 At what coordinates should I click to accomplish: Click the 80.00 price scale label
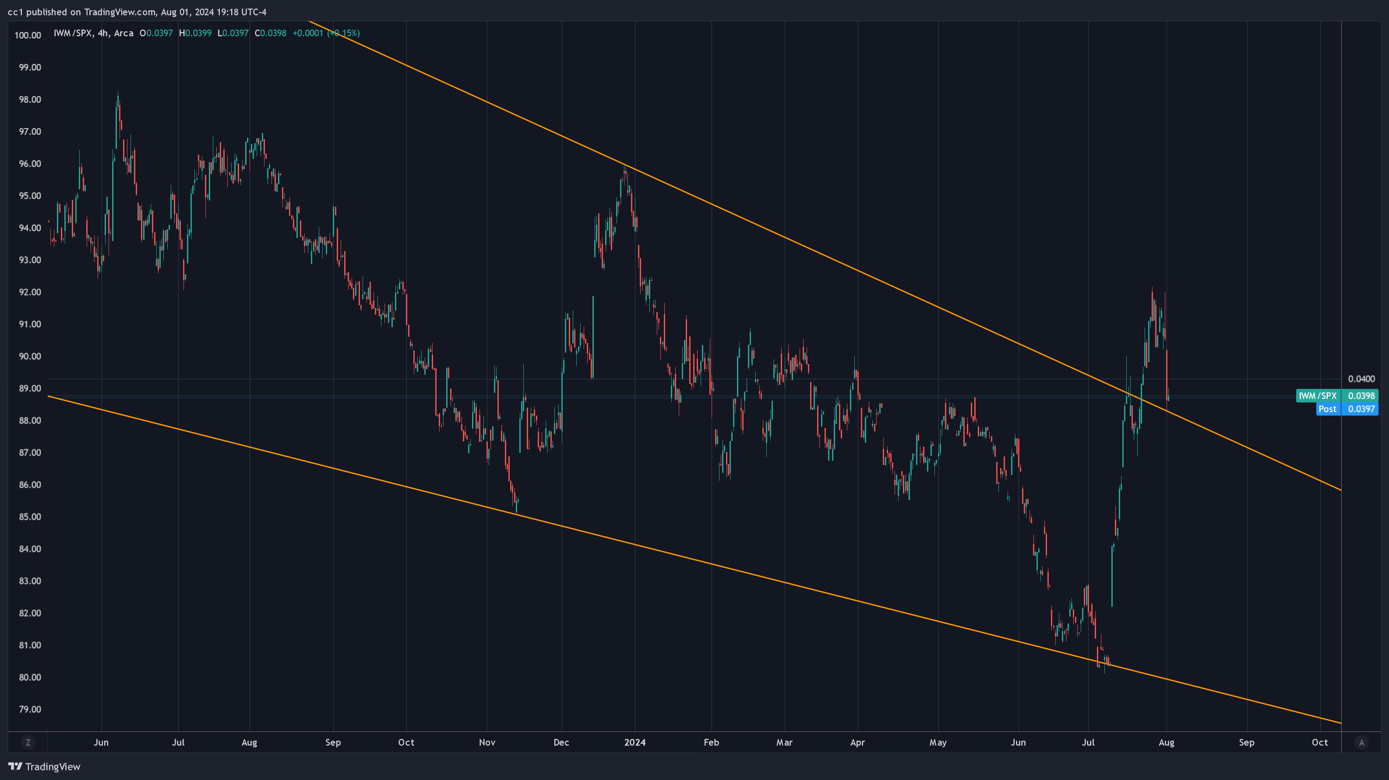[x=30, y=677]
